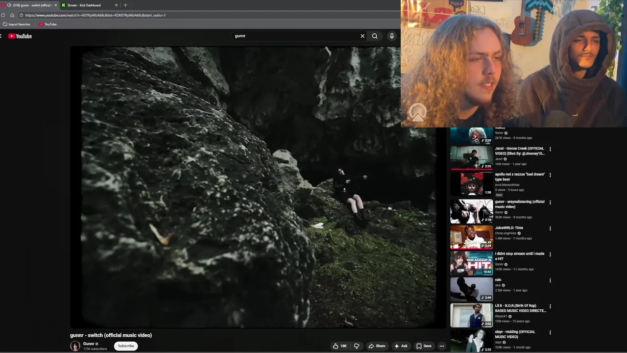
Task: Save the video to a playlist
Action: (x=424, y=346)
